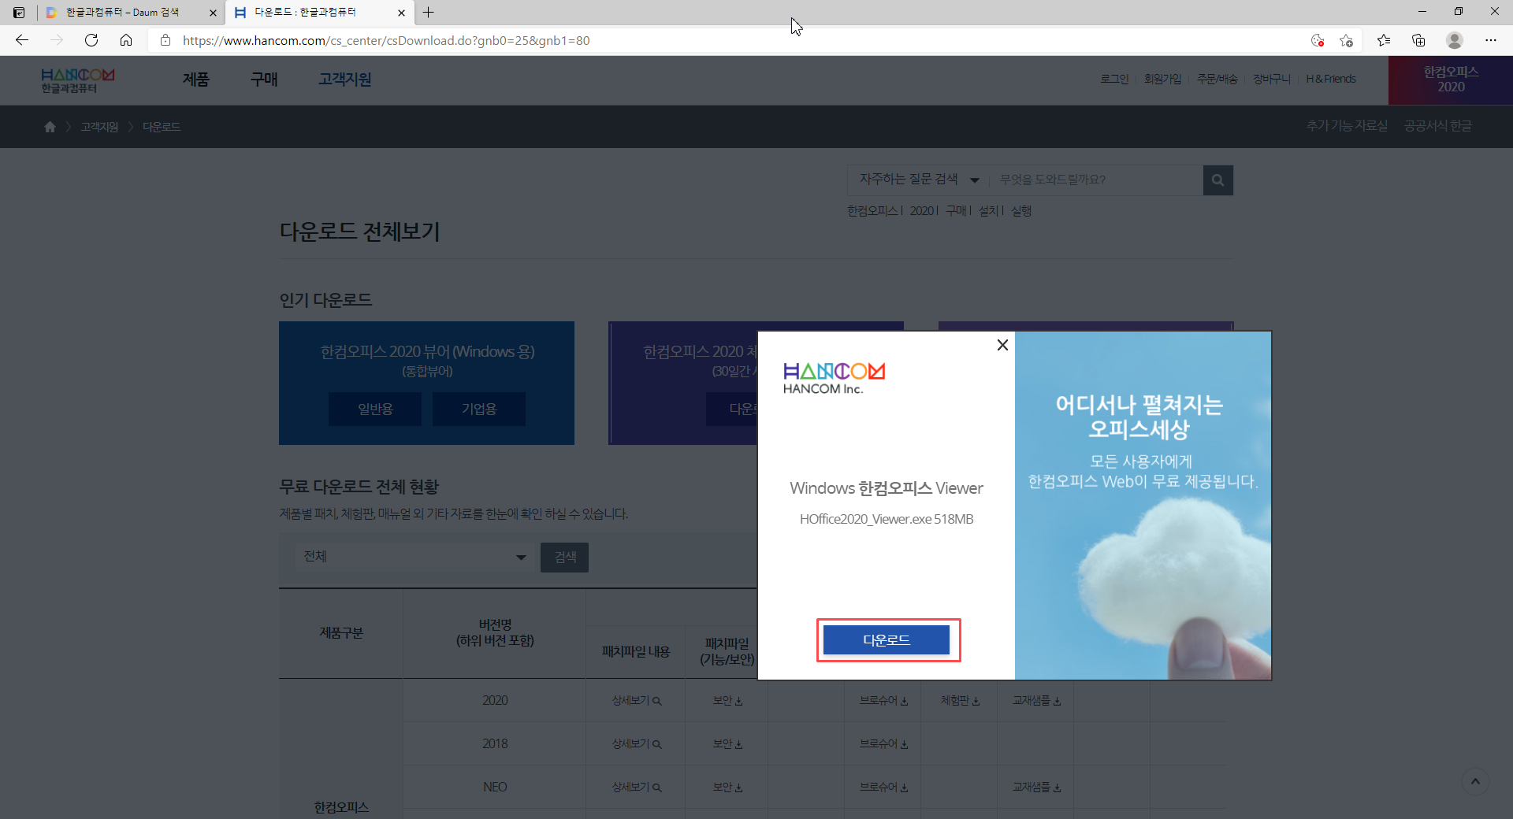
Task: Click the magnifier search button
Action: tap(1217, 180)
